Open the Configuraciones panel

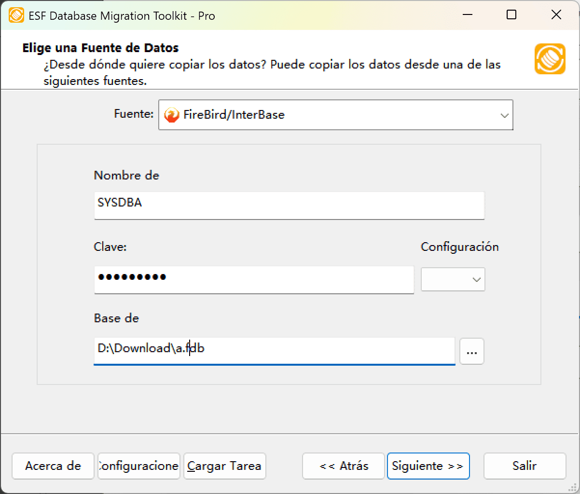138,466
